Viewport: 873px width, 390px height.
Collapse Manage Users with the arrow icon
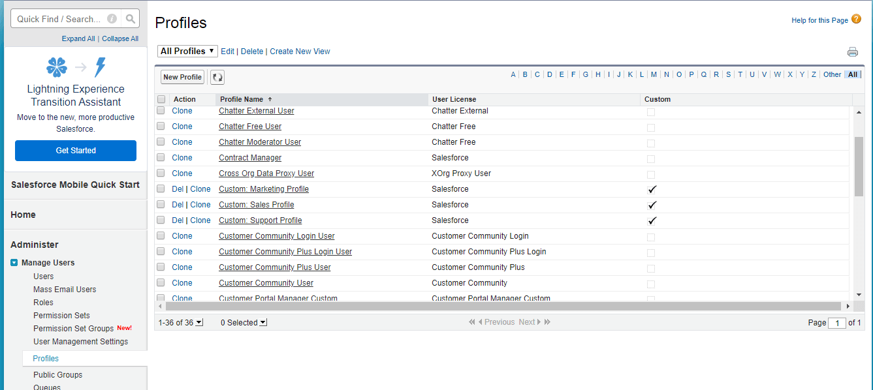(14, 263)
